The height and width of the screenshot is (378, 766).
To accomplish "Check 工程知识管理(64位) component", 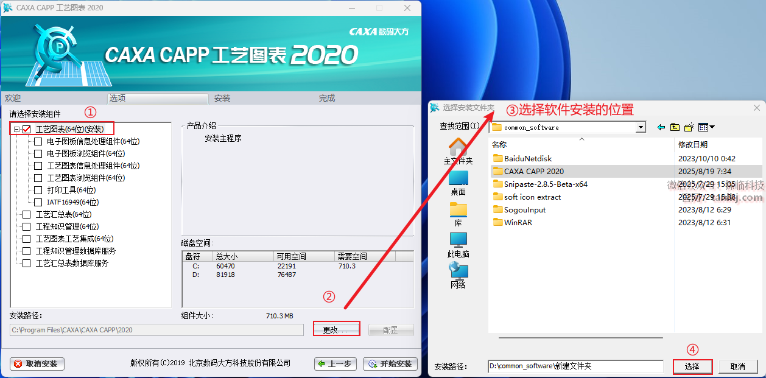I will (26, 226).
